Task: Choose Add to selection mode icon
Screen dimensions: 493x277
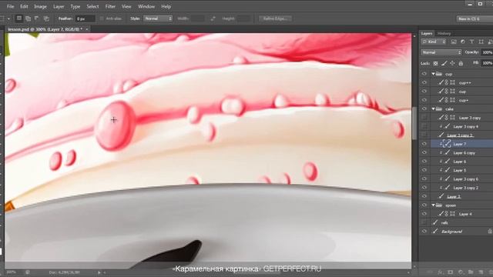Action: (x=28, y=18)
